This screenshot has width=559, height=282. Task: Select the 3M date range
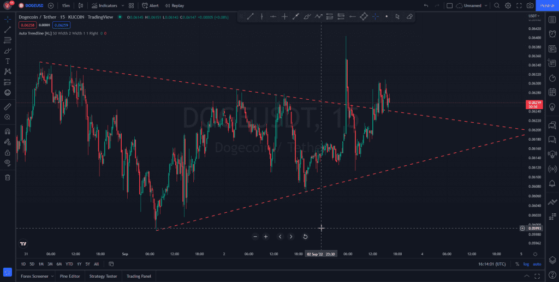pyautogui.click(x=50, y=264)
